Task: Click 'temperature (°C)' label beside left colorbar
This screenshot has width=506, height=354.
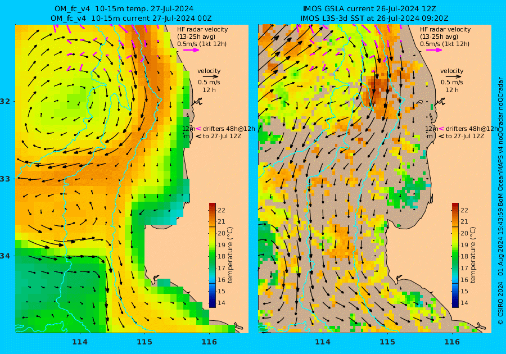Action: pyautogui.click(x=230, y=255)
